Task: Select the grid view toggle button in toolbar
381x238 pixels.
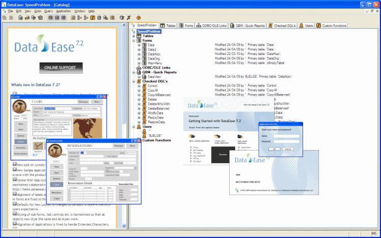Action: click(x=64, y=18)
